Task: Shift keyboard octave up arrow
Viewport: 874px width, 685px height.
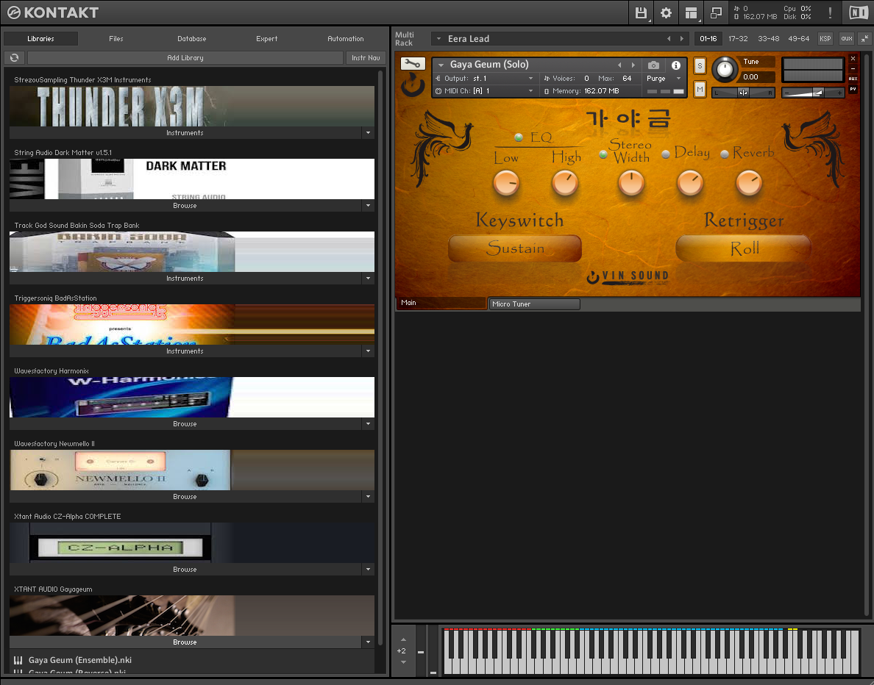Action: (x=404, y=639)
